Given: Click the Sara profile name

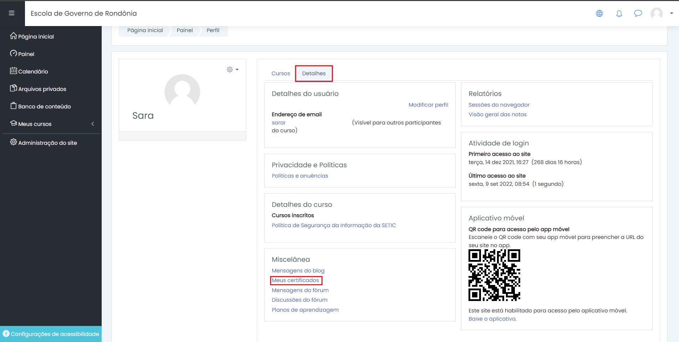Looking at the screenshot, I should coord(143,116).
